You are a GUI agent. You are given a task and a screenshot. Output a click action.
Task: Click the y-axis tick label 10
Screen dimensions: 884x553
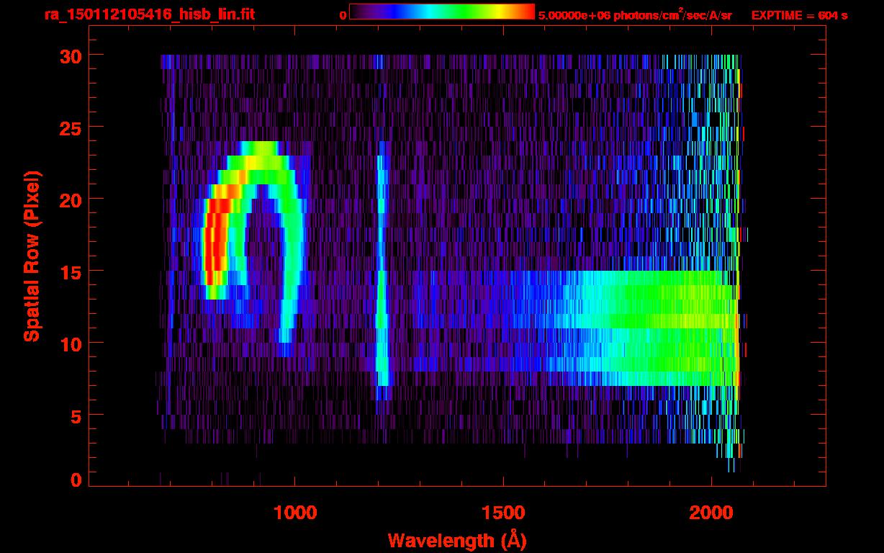coord(71,343)
